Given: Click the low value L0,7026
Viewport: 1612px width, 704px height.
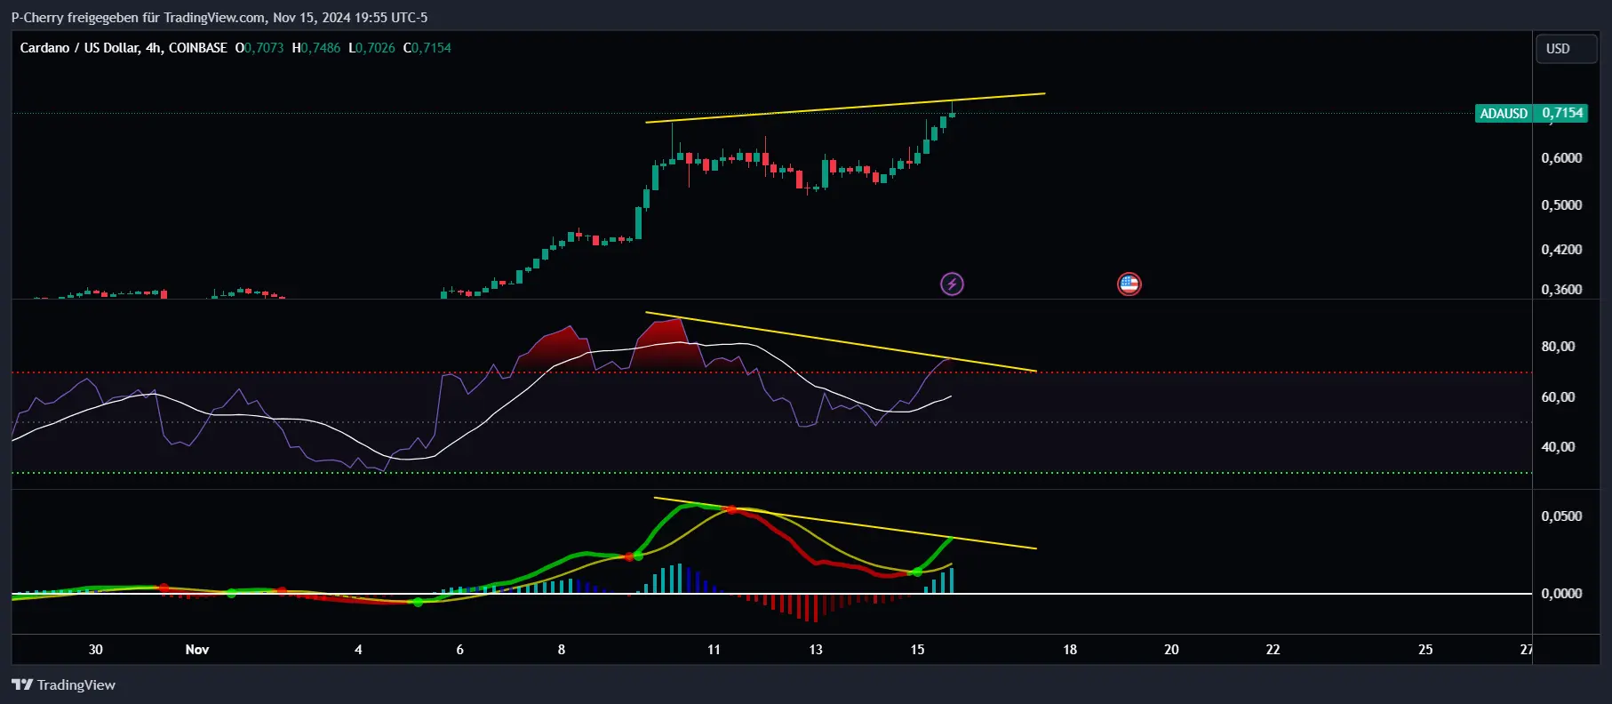Looking at the screenshot, I should pos(371,48).
